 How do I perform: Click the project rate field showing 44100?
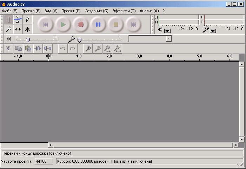point(44,161)
